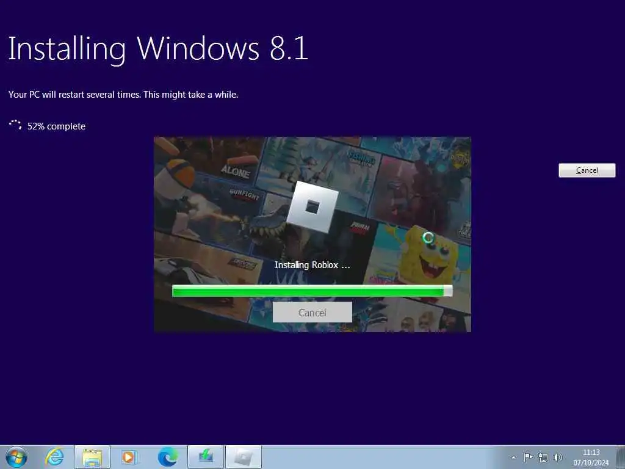This screenshot has height=469, width=625.
Task: Launch Internet Explorer from the taskbar
Action: (54, 457)
